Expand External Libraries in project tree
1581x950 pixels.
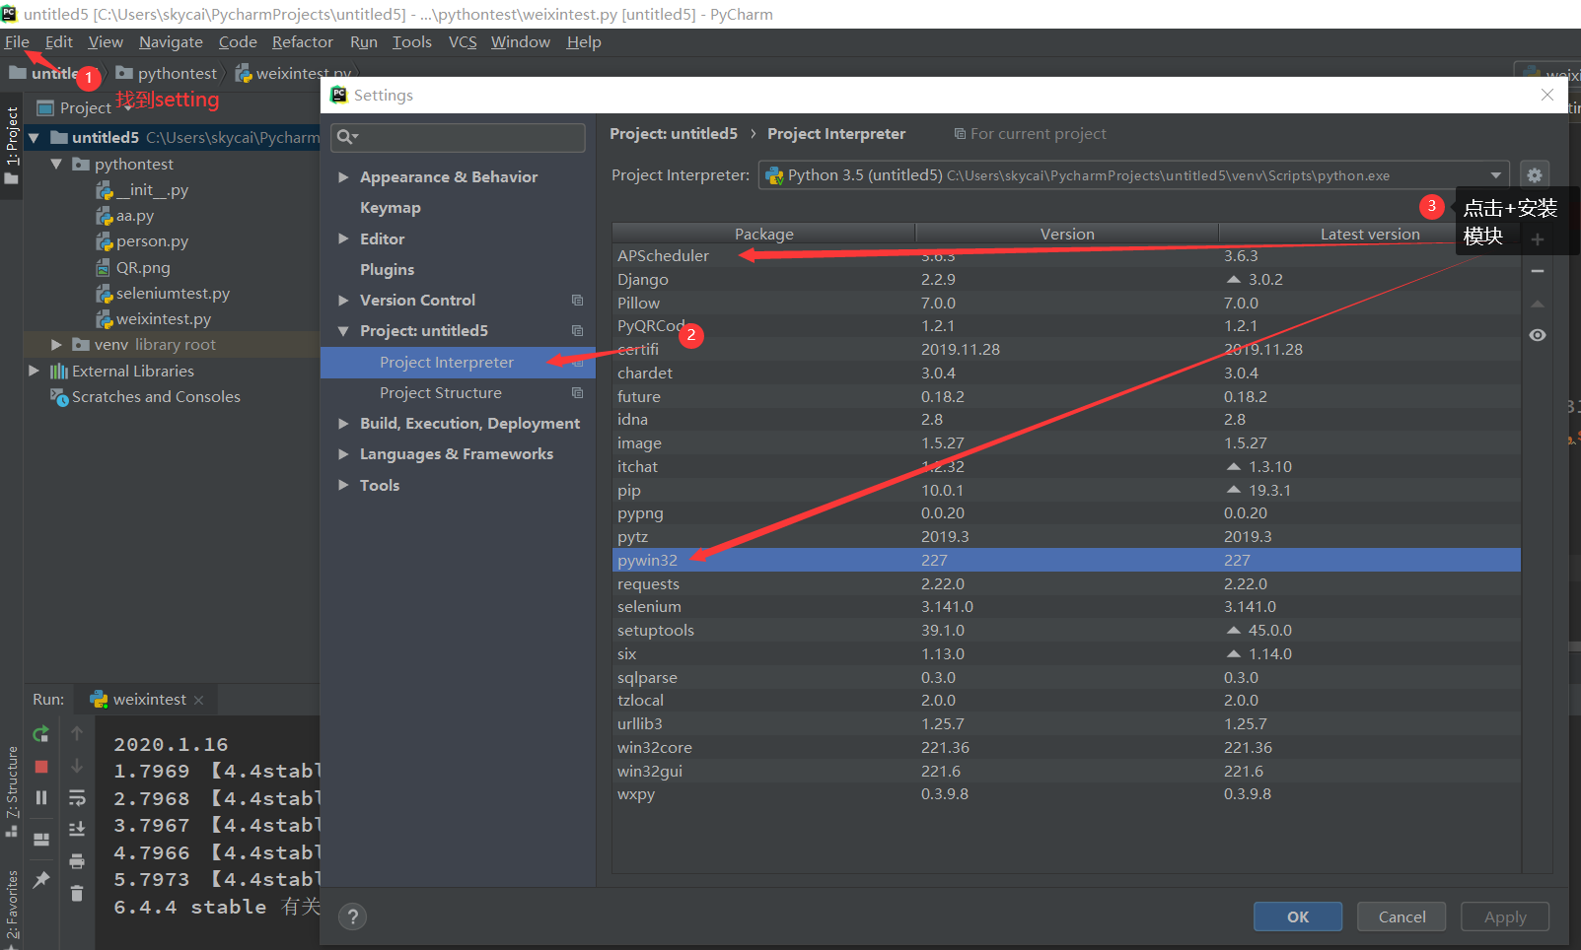(34, 371)
